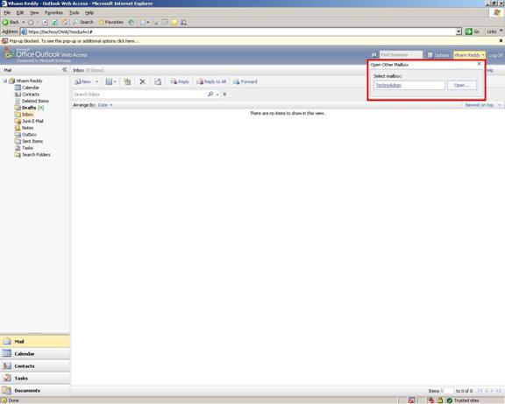This screenshot has width=505, height=404.
Task: Switch to the Tasks module tab
Action: click(35, 379)
